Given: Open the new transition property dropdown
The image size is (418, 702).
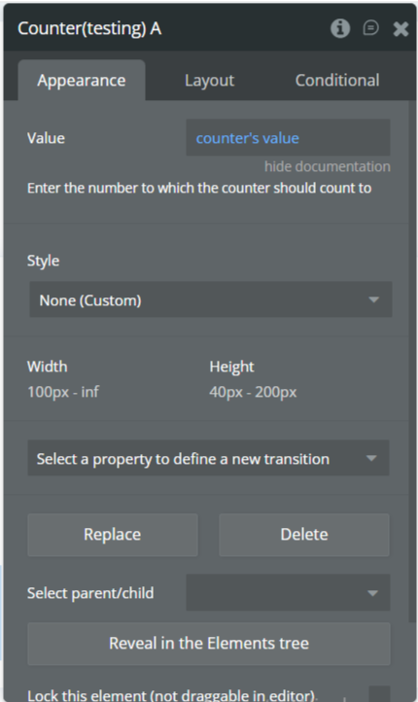Looking at the screenshot, I should 208,459.
